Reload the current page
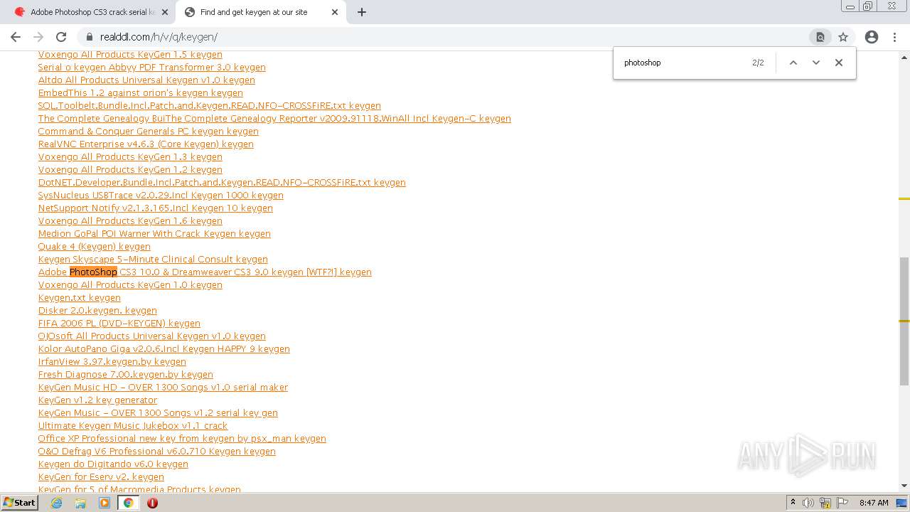The image size is (910, 512). pos(61,37)
